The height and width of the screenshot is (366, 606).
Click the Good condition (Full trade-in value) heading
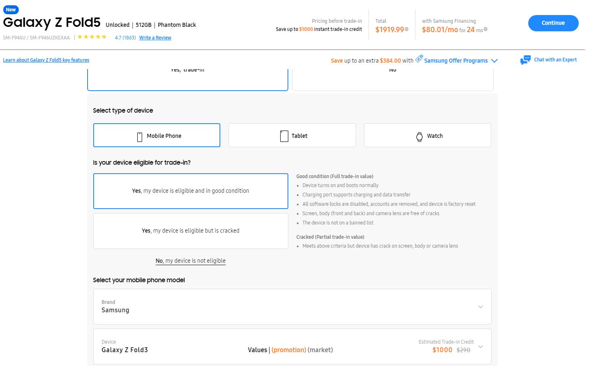tap(335, 176)
